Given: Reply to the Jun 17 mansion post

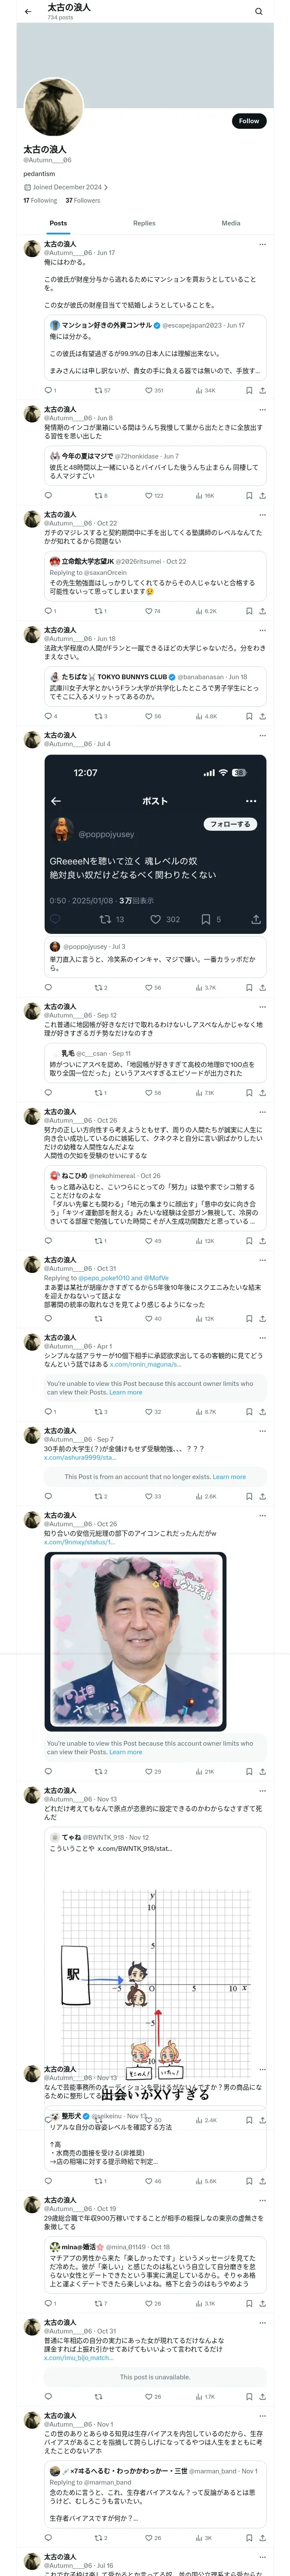Looking at the screenshot, I should click(50, 390).
